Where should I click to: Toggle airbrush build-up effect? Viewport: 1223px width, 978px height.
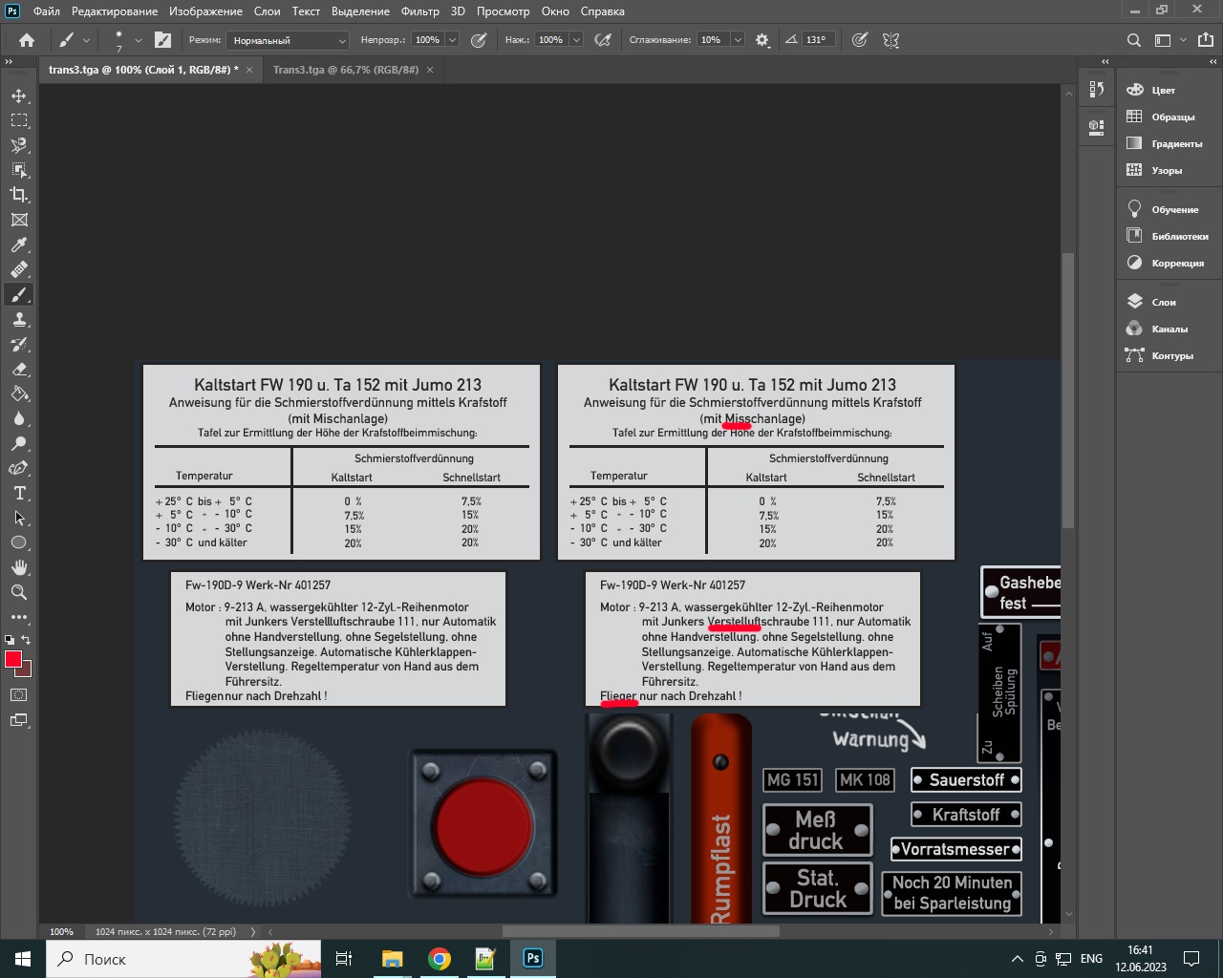pos(603,40)
